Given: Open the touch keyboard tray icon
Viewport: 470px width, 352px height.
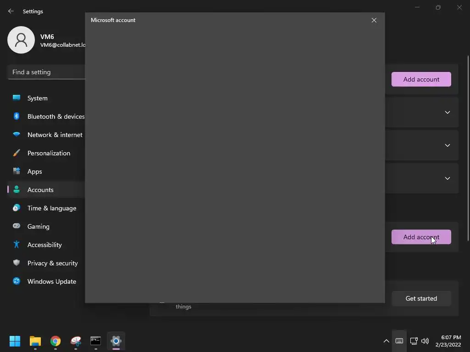Looking at the screenshot, I should point(399,341).
